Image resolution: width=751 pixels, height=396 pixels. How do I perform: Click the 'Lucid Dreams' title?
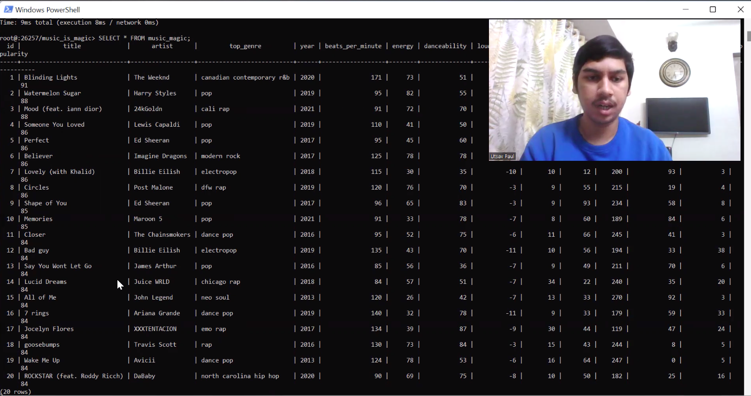45,282
